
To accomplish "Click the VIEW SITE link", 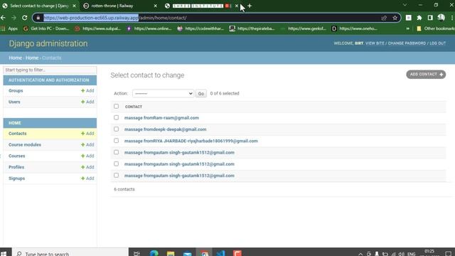I will [x=375, y=43].
